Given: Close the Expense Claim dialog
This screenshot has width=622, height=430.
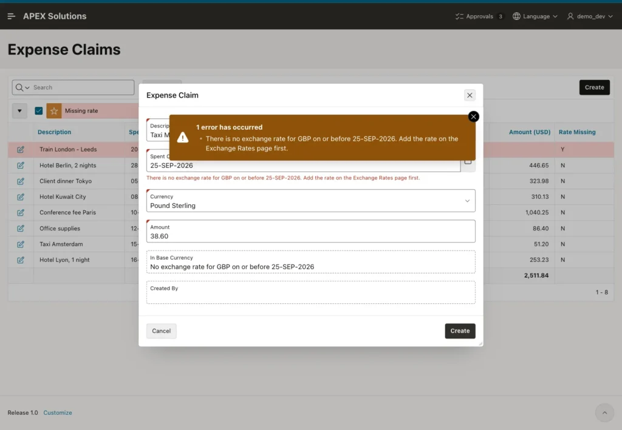Looking at the screenshot, I should (x=470, y=95).
